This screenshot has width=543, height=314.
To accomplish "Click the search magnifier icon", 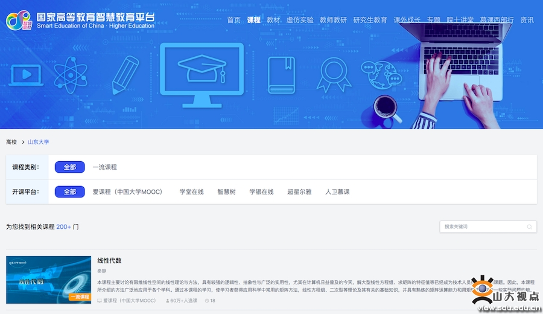I will pyautogui.click(x=530, y=227).
